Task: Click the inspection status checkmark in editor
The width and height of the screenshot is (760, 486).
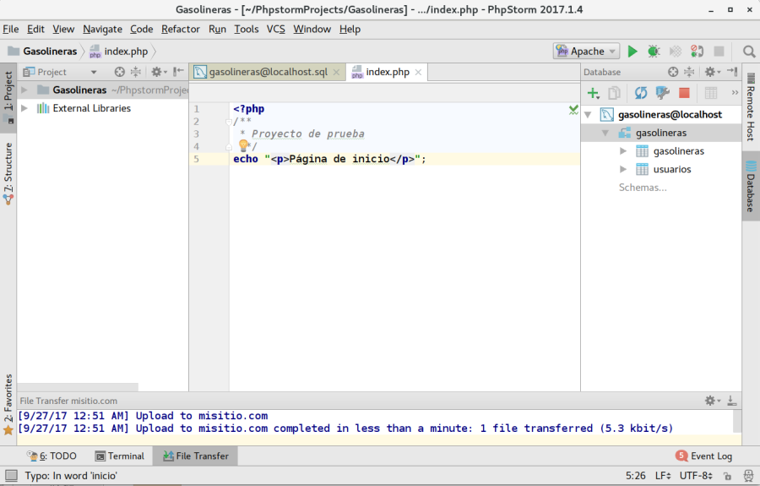Action: (573, 110)
